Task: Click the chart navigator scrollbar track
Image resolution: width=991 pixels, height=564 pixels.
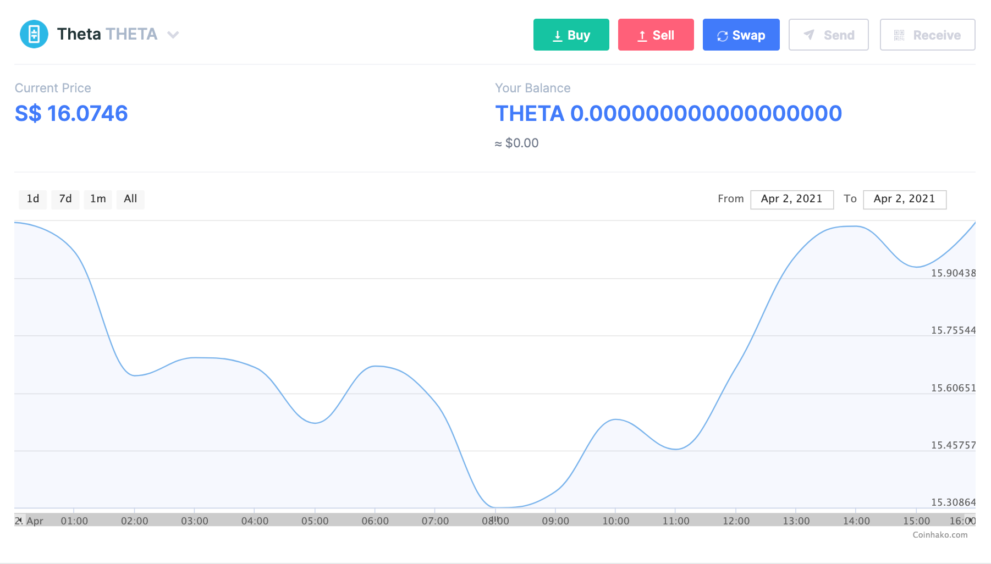Action: tap(495, 520)
